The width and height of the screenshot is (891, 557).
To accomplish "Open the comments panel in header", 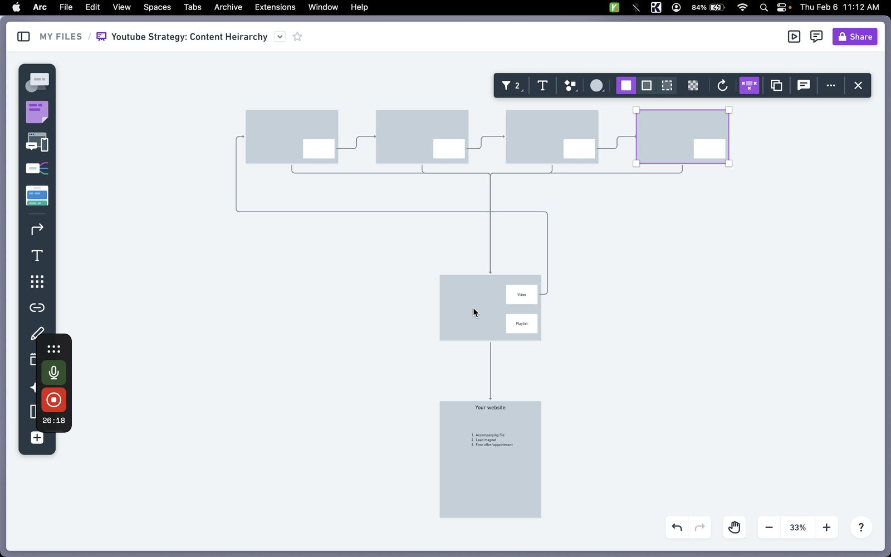I will pos(816,37).
